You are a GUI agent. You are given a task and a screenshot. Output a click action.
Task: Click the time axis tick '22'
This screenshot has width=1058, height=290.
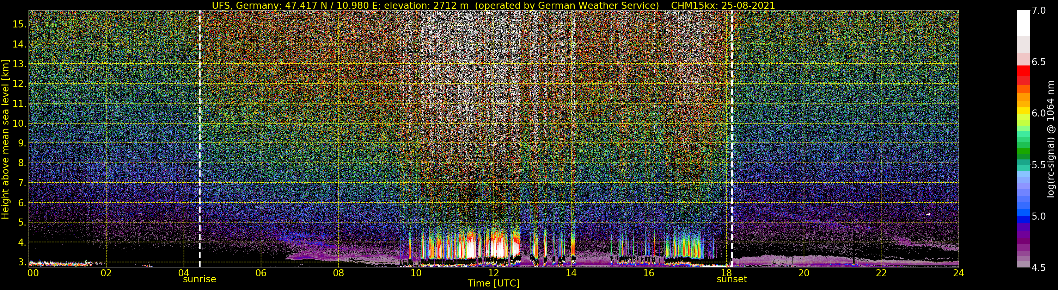click(881, 273)
